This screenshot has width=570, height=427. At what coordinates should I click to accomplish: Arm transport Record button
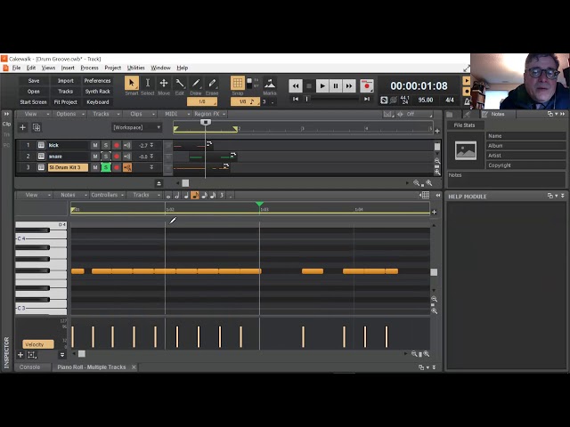[x=367, y=86]
